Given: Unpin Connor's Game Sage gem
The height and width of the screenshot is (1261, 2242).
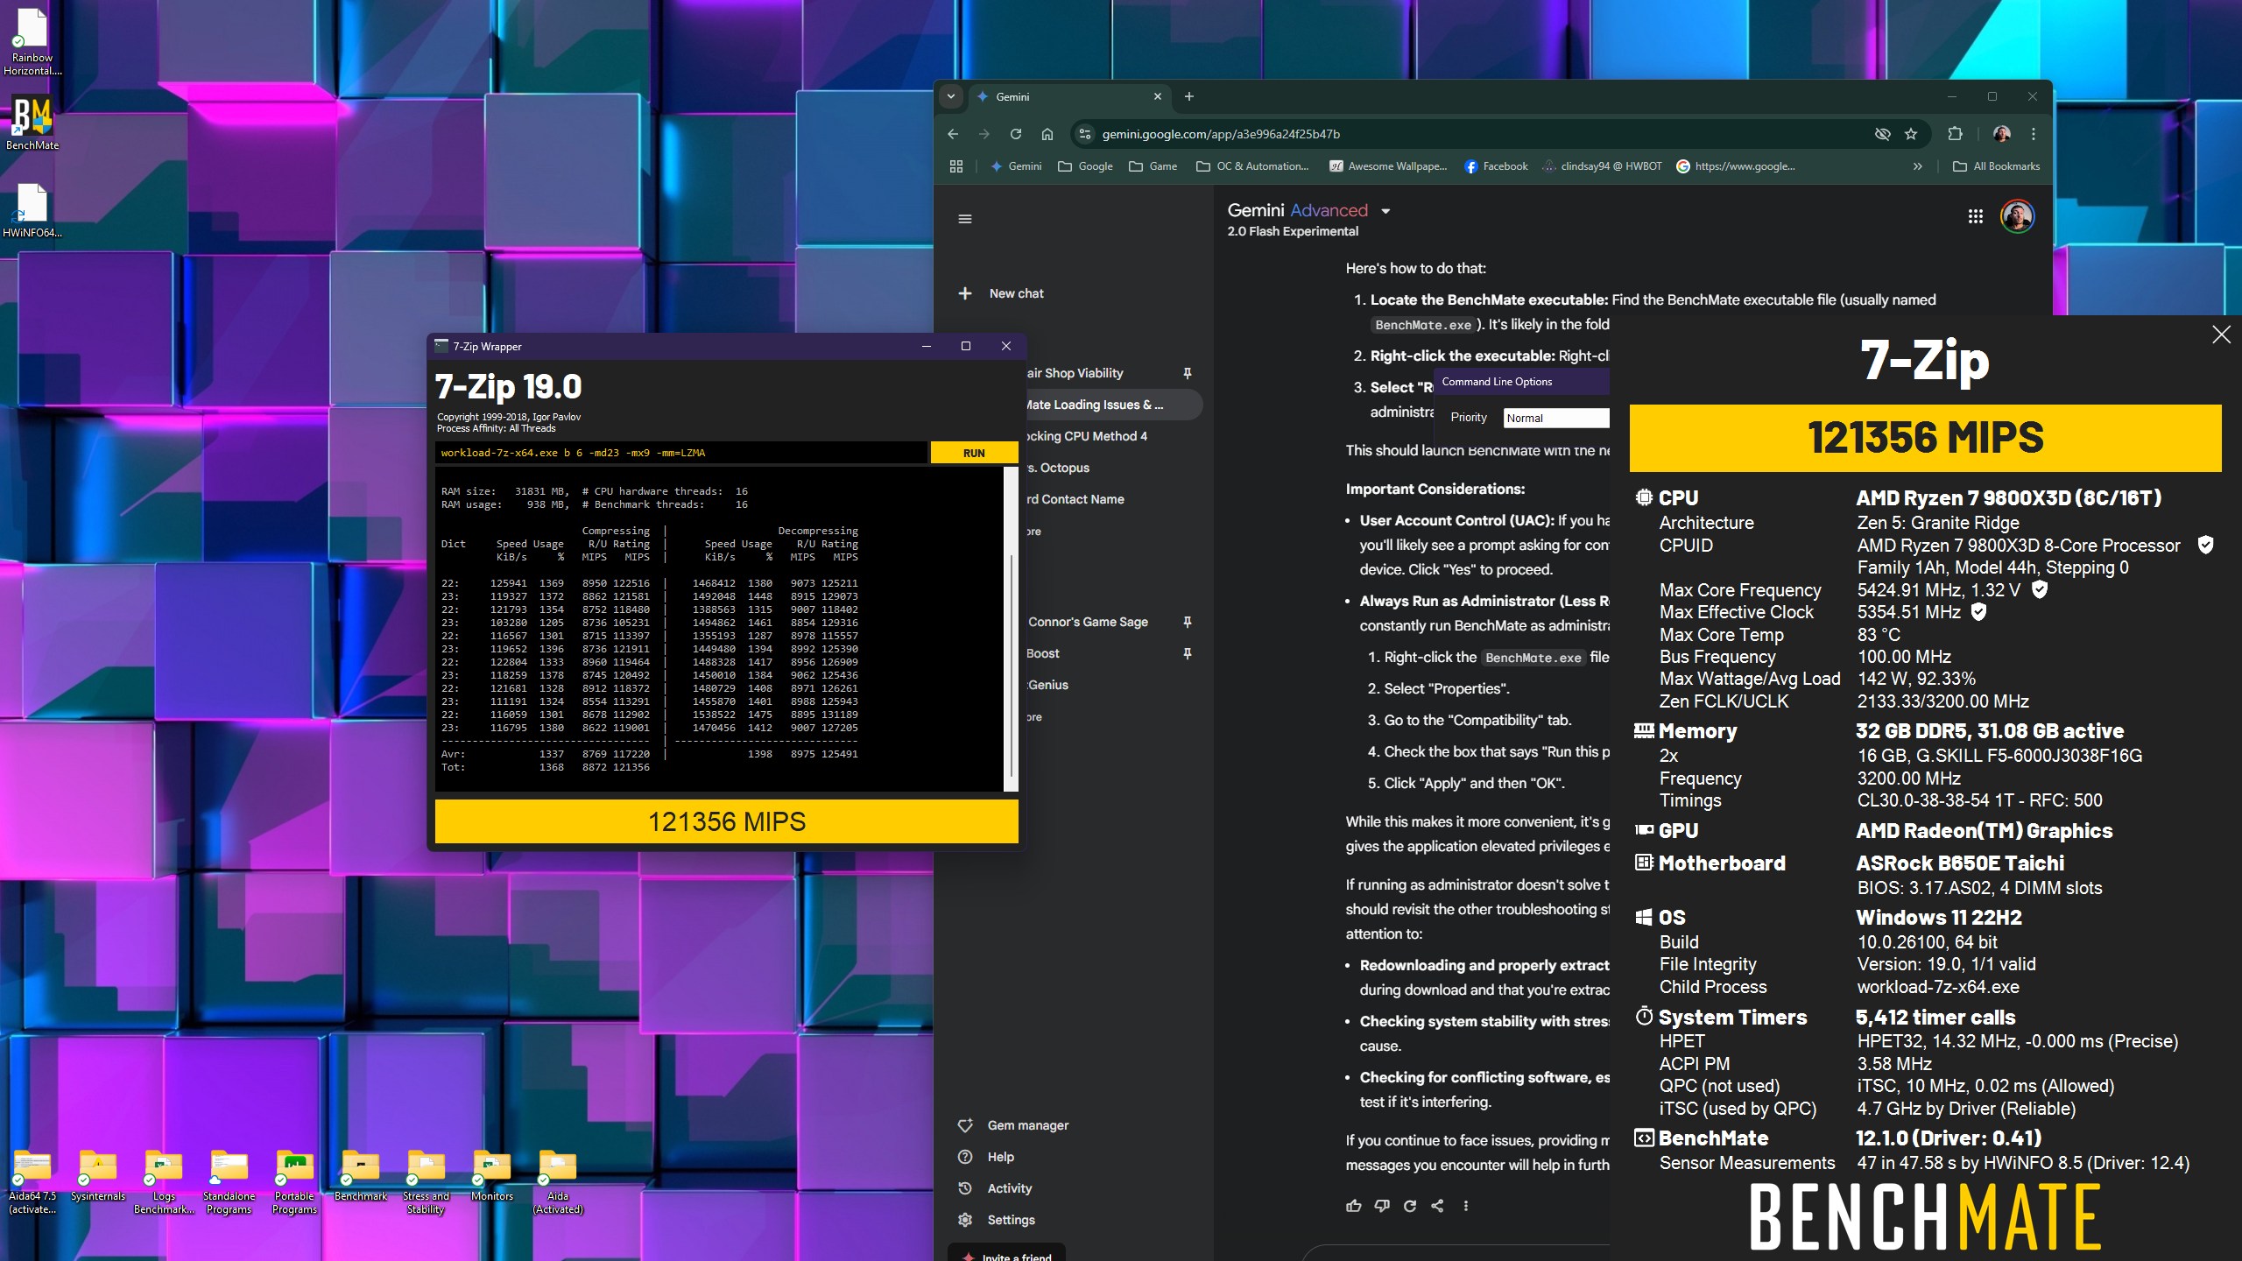Looking at the screenshot, I should click(1188, 622).
